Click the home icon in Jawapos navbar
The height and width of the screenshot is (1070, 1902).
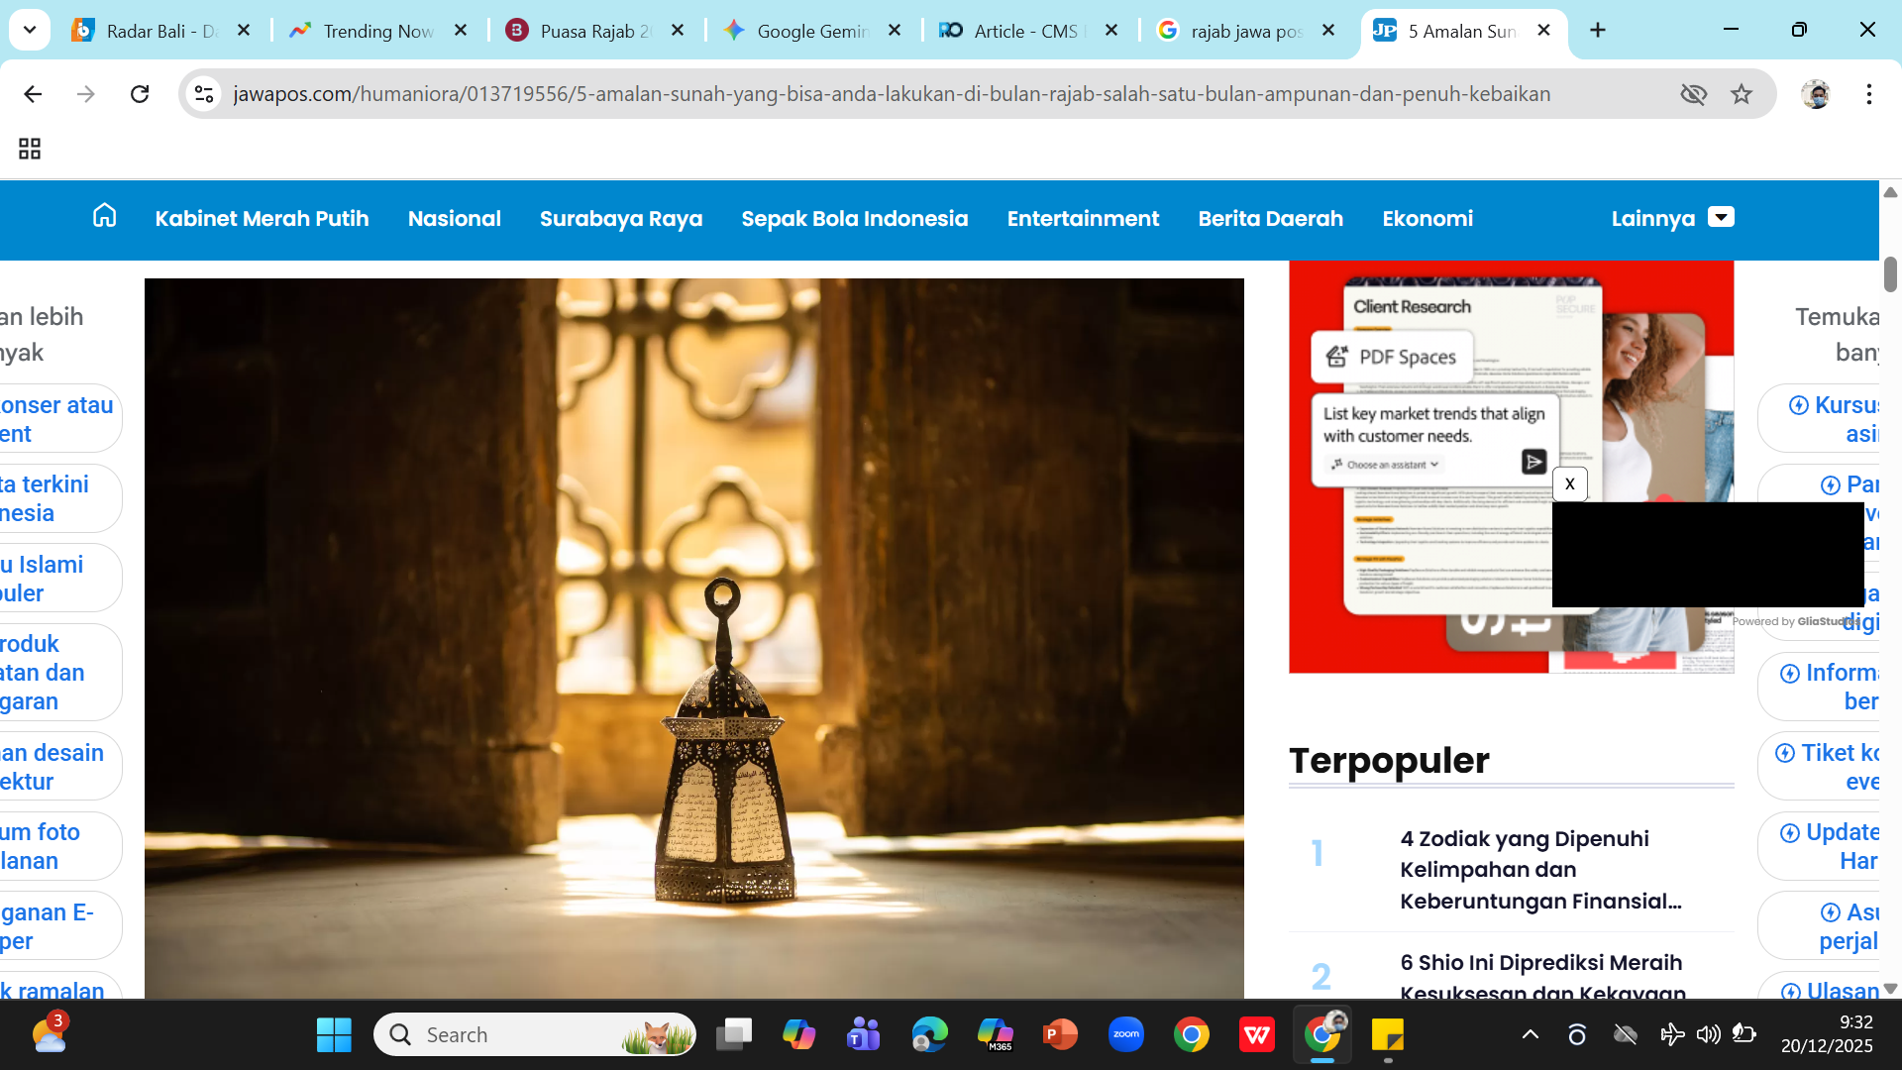[x=104, y=216]
